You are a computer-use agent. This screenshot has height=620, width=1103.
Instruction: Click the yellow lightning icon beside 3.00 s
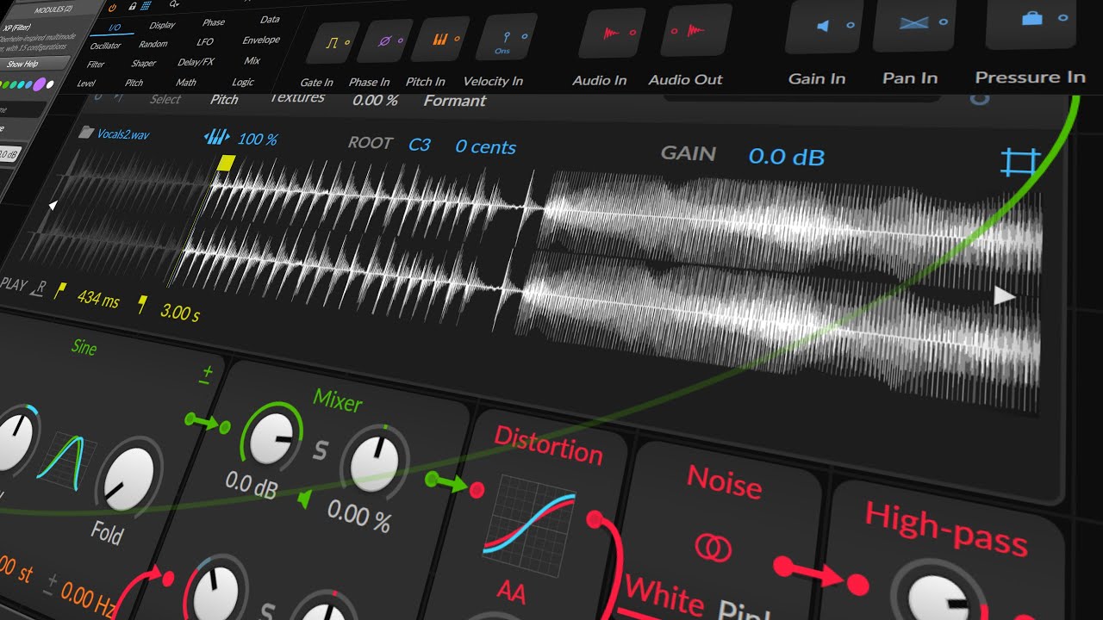coord(142,303)
